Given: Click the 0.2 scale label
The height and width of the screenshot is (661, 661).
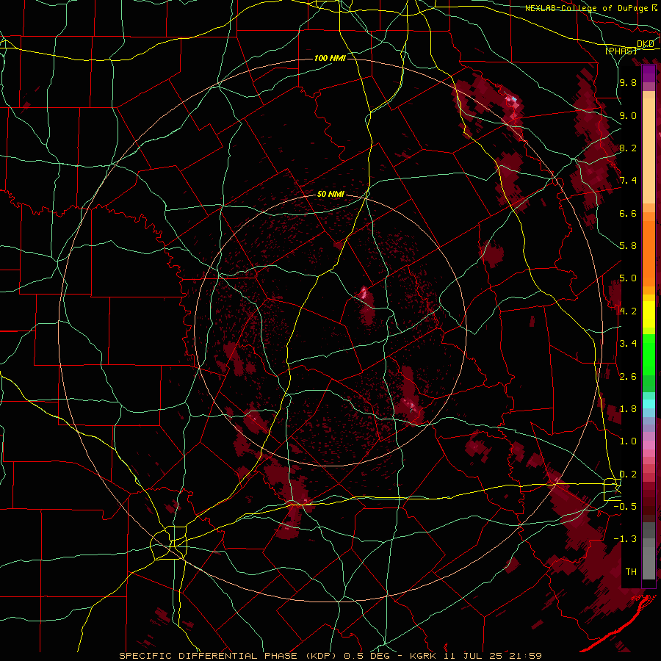Looking at the screenshot, I should (x=628, y=474).
